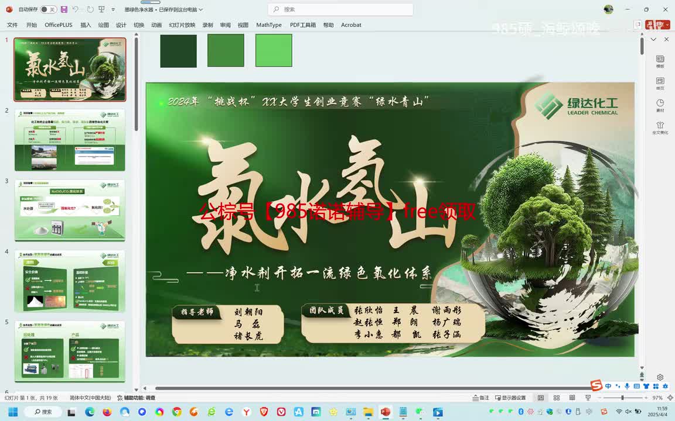Screen dimensions: 675x421
Task: Open side pane settings gear
Action: tap(660, 377)
